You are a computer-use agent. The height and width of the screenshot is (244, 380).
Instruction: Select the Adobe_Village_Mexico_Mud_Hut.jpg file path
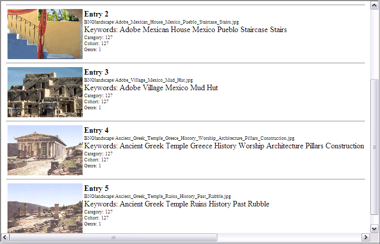point(138,80)
